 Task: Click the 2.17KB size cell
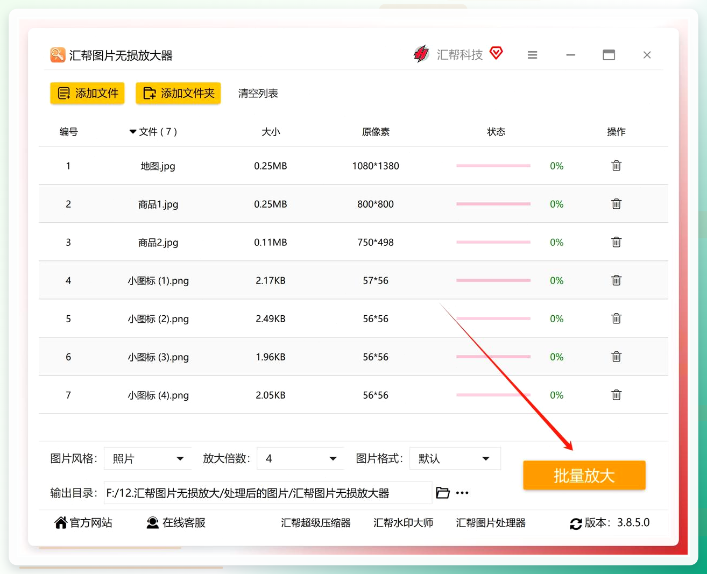coord(271,280)
